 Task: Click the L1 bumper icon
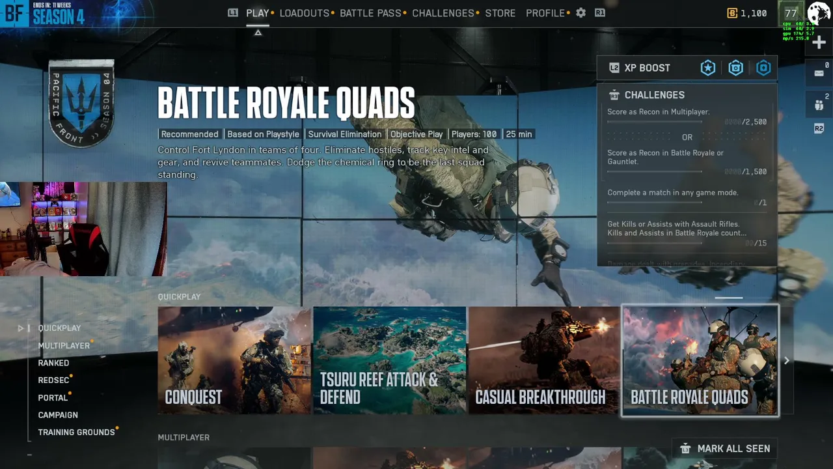[233, 13]
